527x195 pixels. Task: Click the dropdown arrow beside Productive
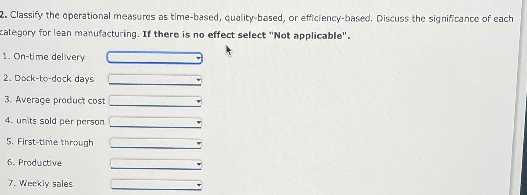click(198, 164)
